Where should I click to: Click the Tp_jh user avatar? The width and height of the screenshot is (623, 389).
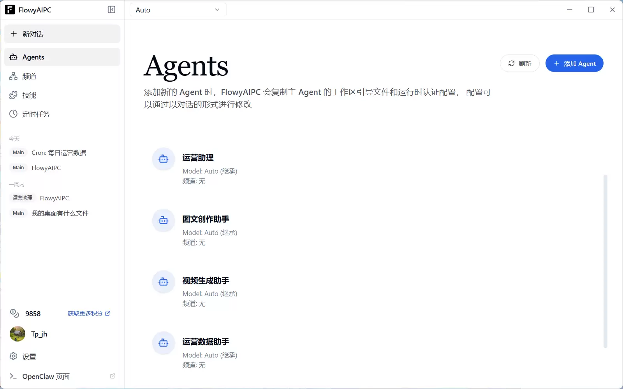click(18, 334)
